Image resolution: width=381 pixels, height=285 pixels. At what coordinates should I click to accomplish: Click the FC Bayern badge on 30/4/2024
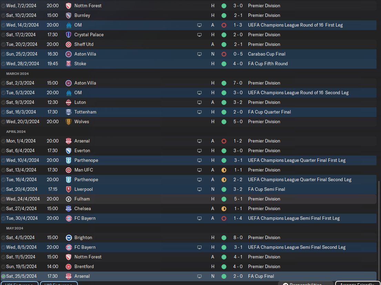(x=69, y=218)
